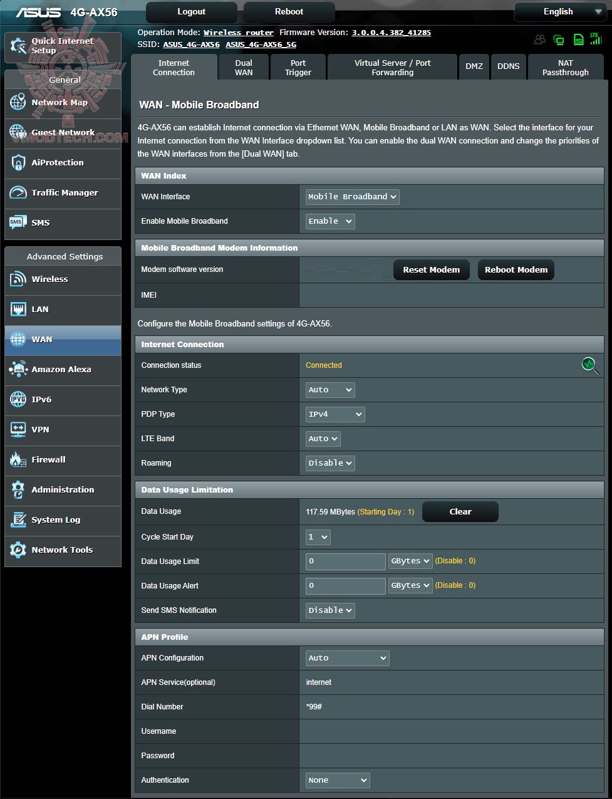Click the LTE signal strength icon

[596, 39]
